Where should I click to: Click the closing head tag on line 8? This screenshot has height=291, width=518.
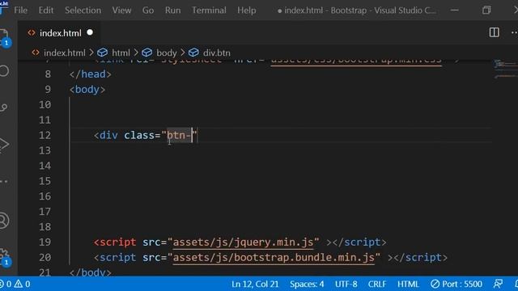[91, 74]
